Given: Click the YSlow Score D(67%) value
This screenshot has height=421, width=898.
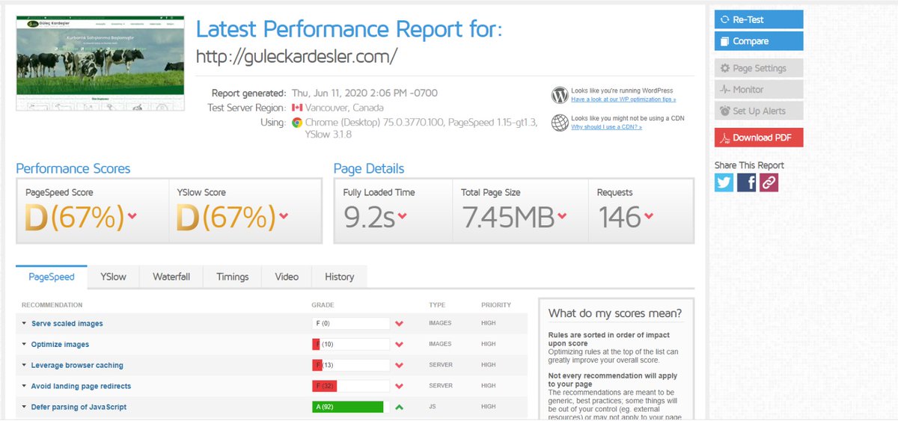Looking at the screenshot, I should coord(226,218).
